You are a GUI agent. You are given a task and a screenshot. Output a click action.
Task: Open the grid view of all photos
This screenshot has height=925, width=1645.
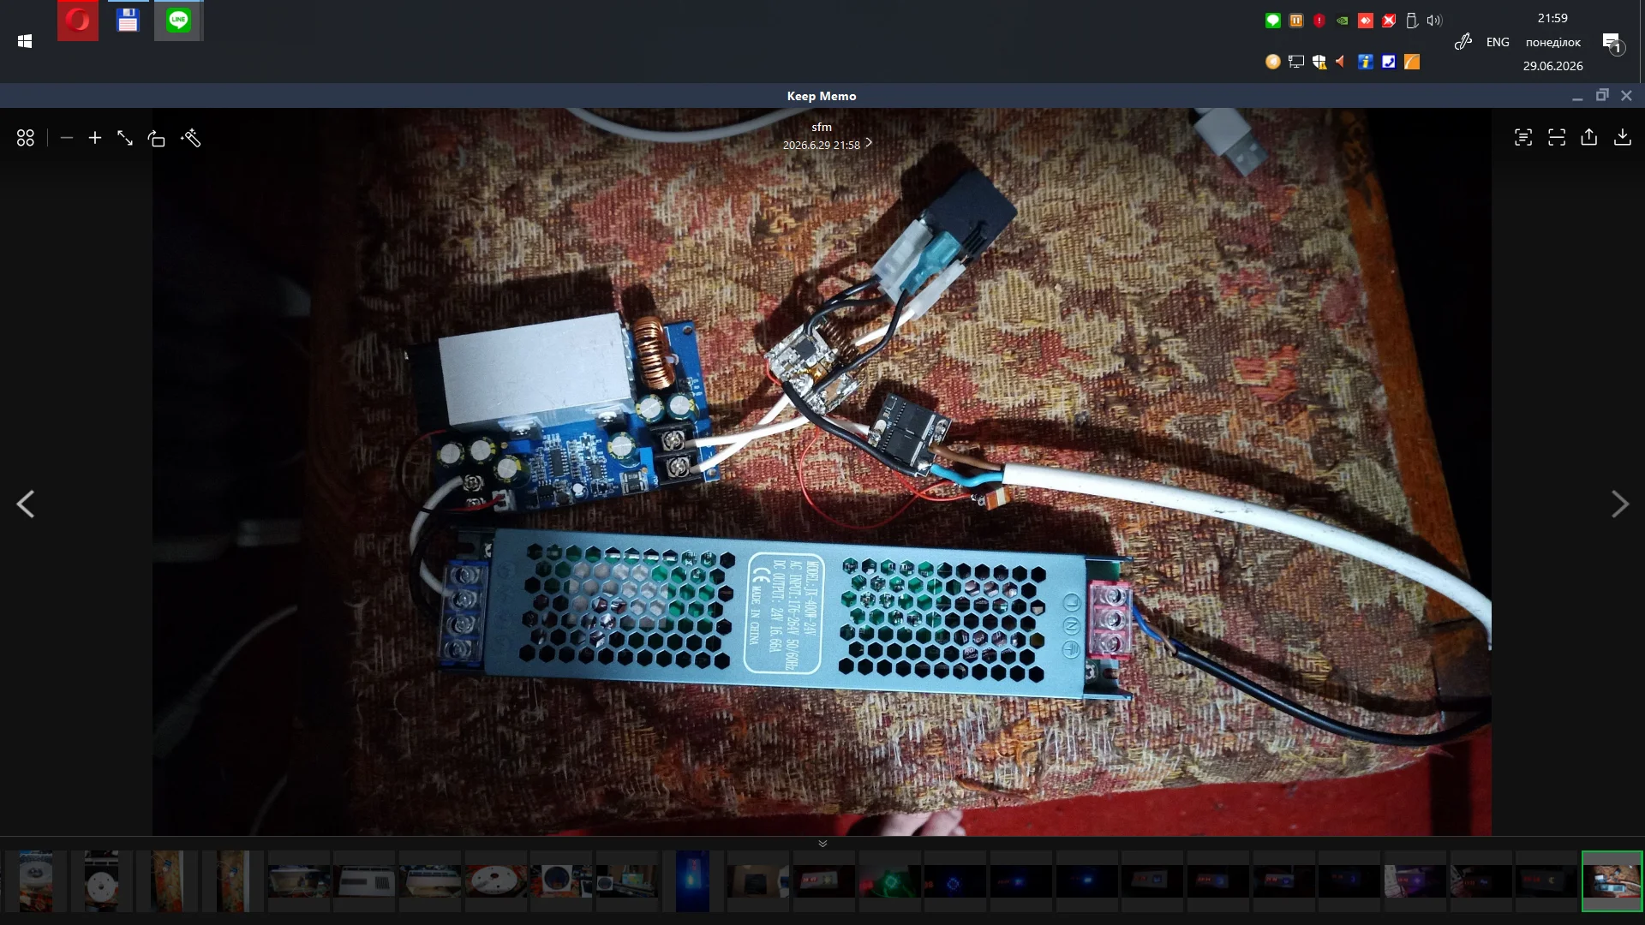(26, 138)
